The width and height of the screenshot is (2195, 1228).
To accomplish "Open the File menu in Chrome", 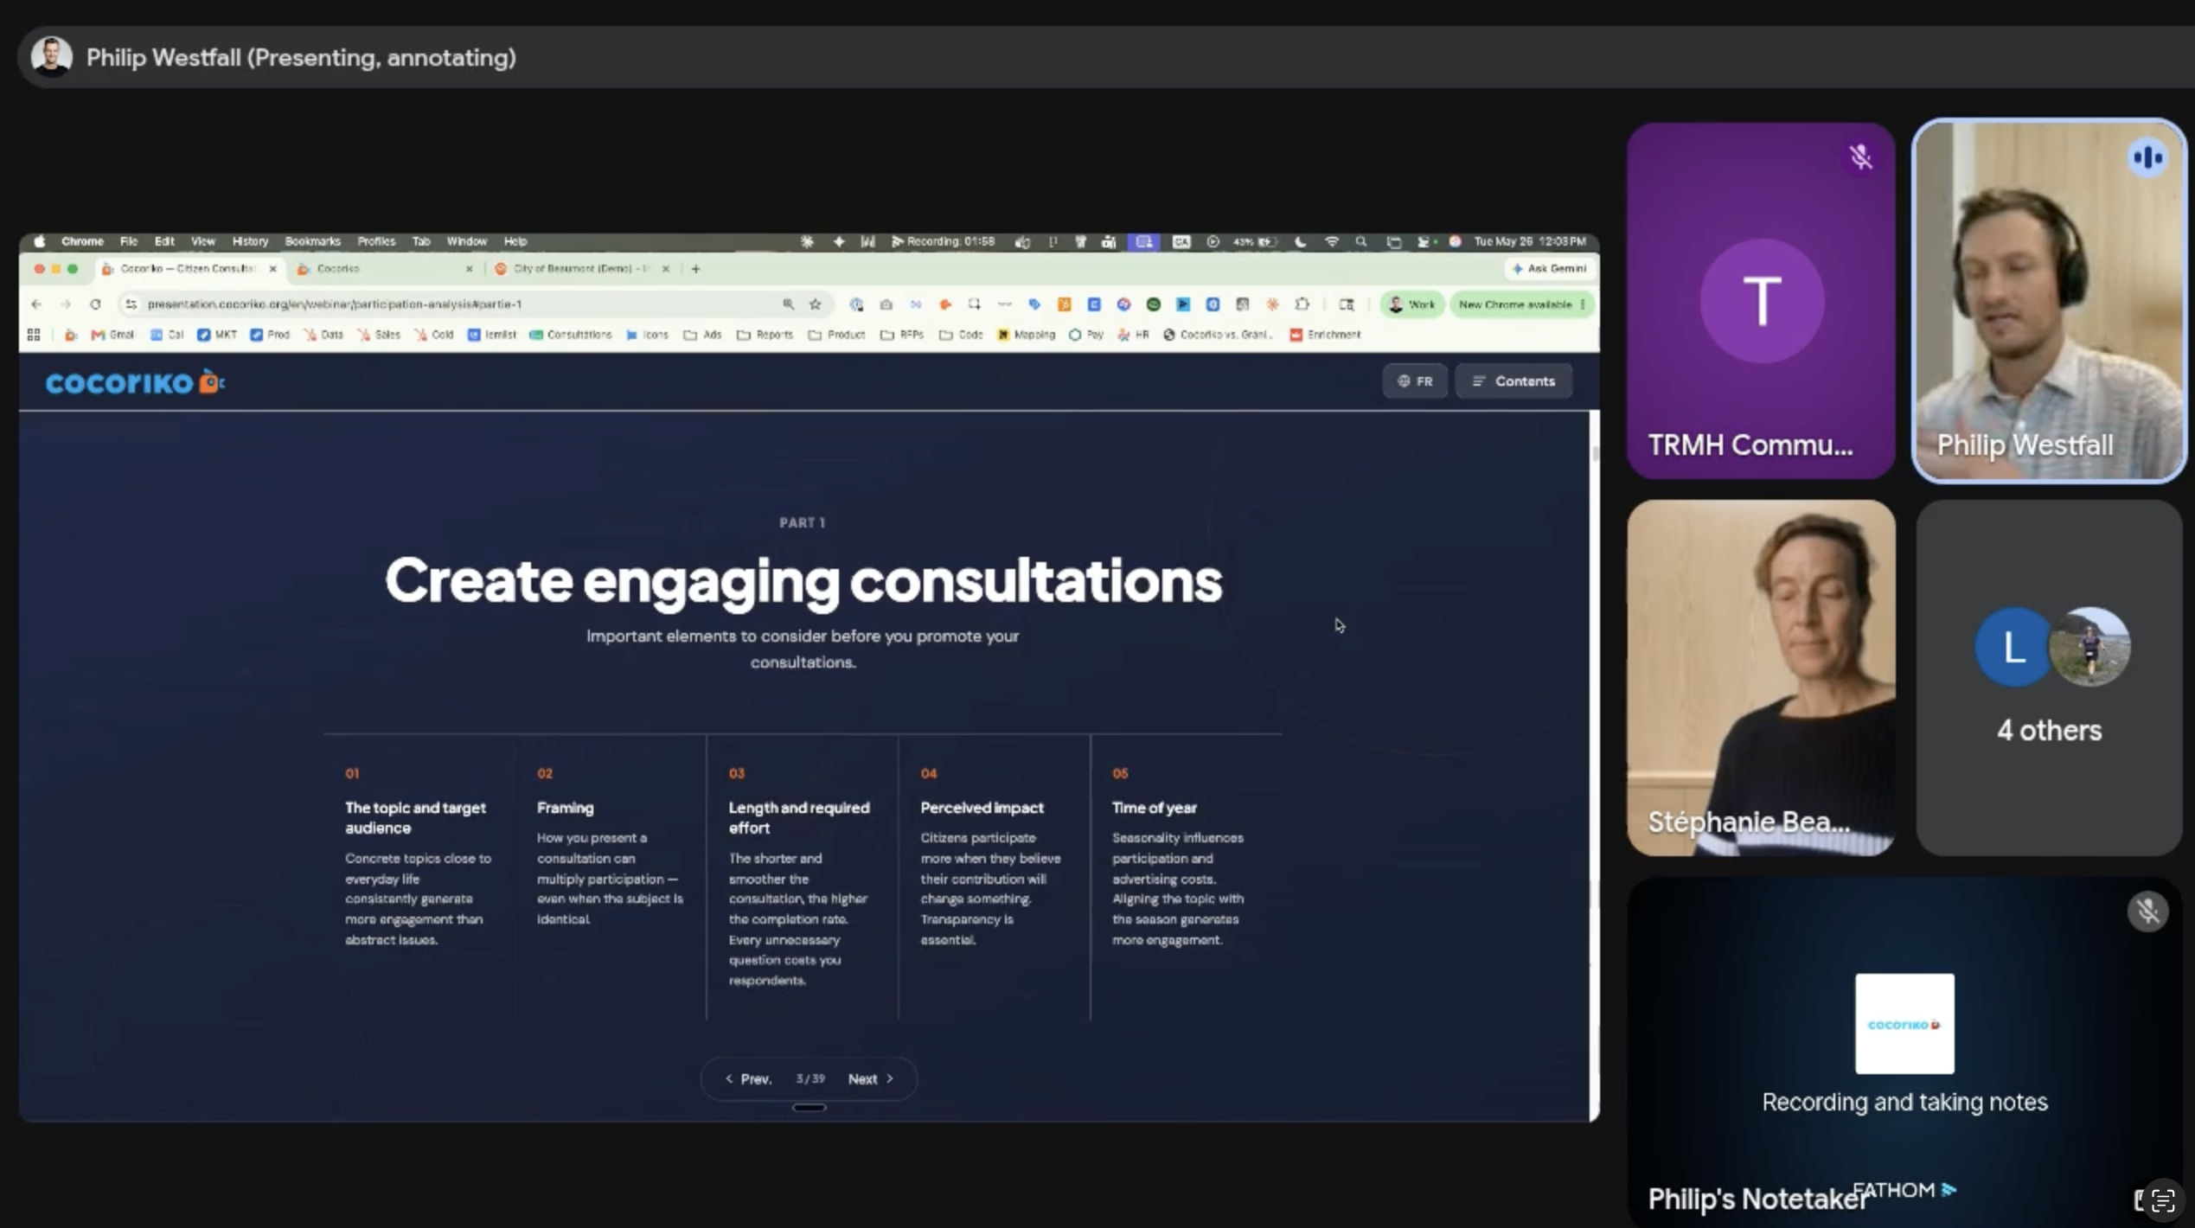I will (x=129, y=241).
